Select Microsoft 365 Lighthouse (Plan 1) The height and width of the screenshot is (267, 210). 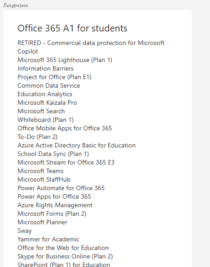click(x=65, y=60)
